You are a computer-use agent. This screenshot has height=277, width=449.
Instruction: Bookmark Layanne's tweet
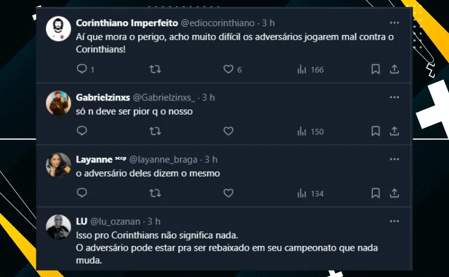376,193
